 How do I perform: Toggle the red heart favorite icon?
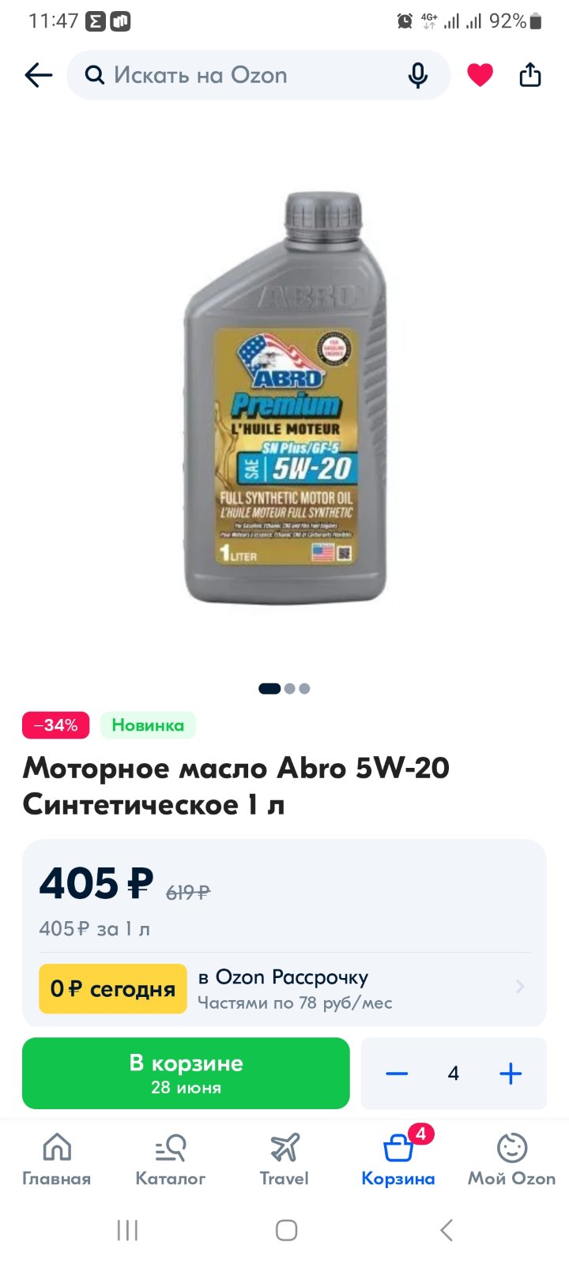(480, 75)
